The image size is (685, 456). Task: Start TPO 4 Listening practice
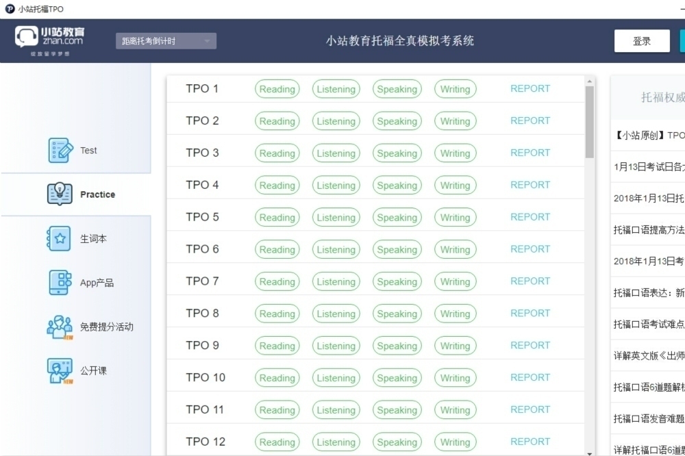(336, 185)
